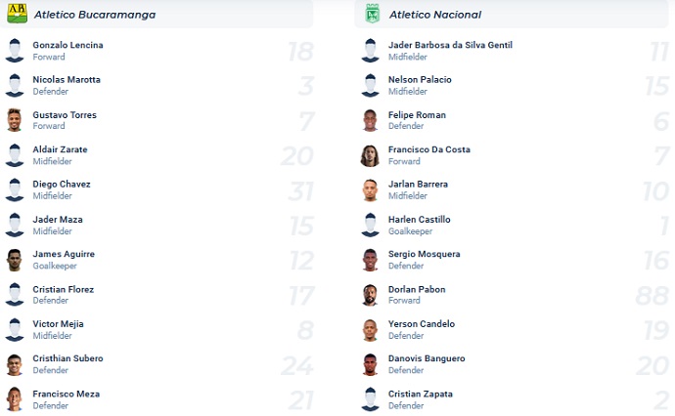Select the Sergio Mosquera player name
The width and height of the screenshot is (675, 416).
click(424, 254)
